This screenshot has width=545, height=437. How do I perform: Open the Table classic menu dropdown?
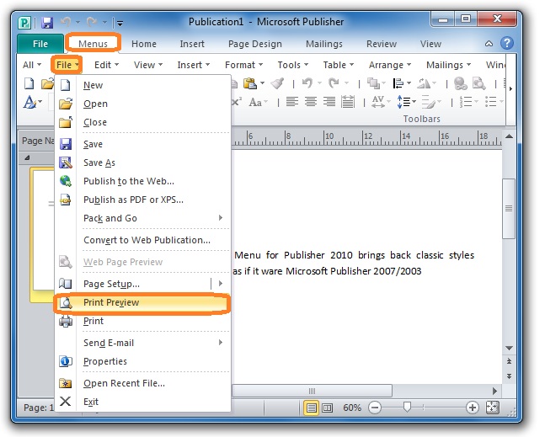pyautogui.click(x=338, y=65)
